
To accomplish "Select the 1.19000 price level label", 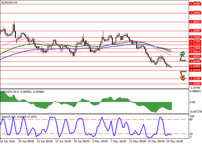I will click(x=195, y=13).
